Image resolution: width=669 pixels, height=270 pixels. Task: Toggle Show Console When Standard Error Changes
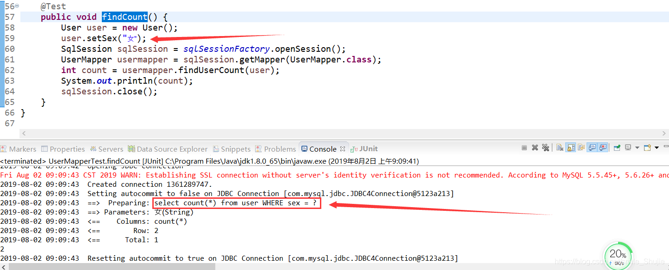(x=602, y=147)
